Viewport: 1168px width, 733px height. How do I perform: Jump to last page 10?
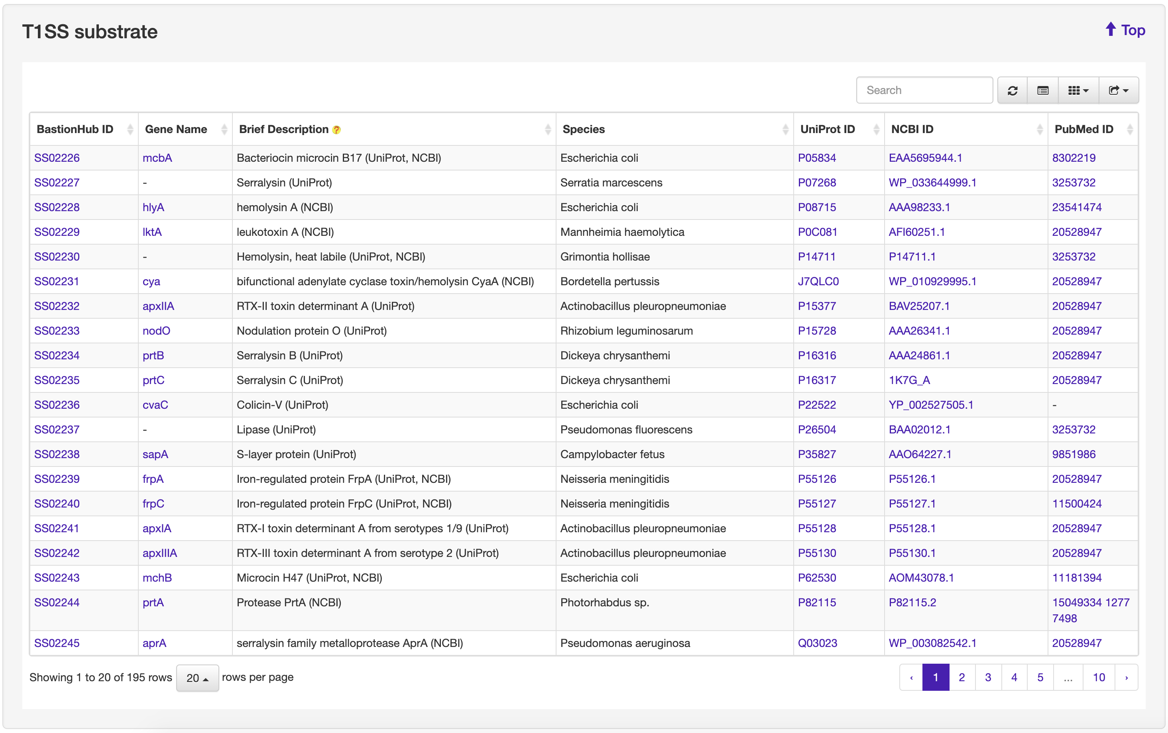click(x=1098, y=677)
